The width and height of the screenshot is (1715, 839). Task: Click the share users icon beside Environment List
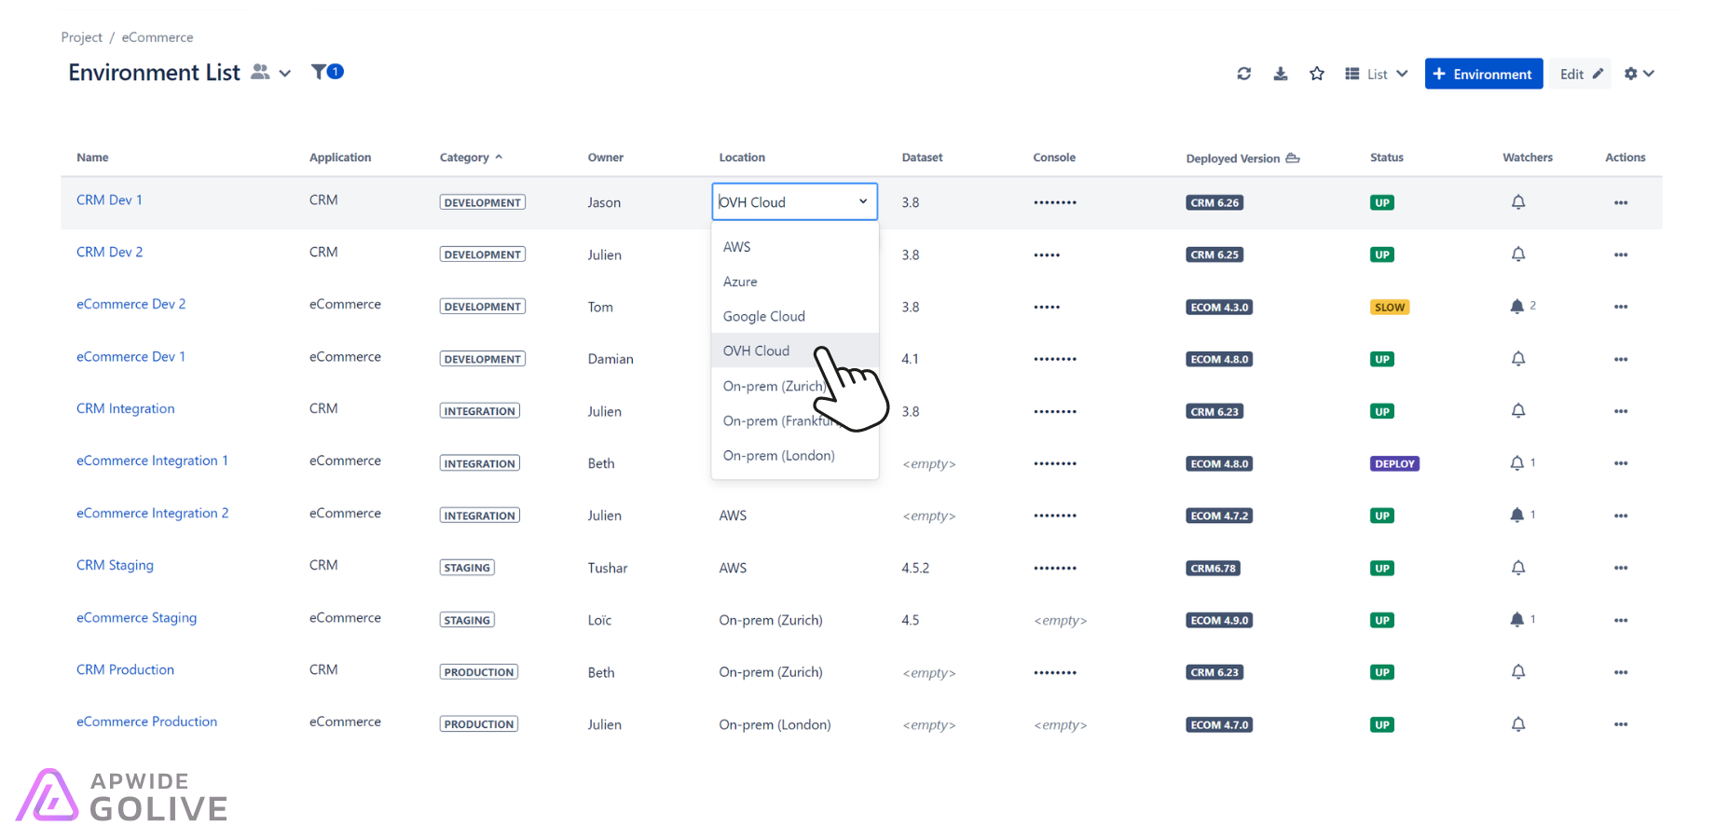(x=259, y=72)
